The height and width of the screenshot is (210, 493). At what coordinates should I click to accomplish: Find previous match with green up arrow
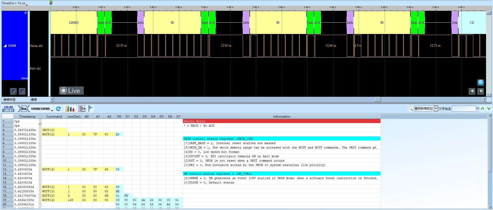[x=483, y=109]
